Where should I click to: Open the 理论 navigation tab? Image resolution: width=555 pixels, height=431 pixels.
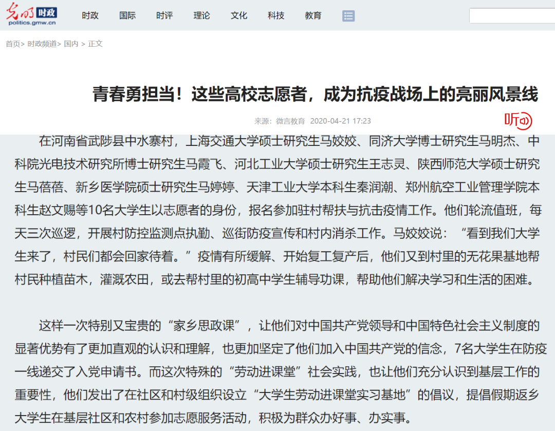tap(202, 15)
